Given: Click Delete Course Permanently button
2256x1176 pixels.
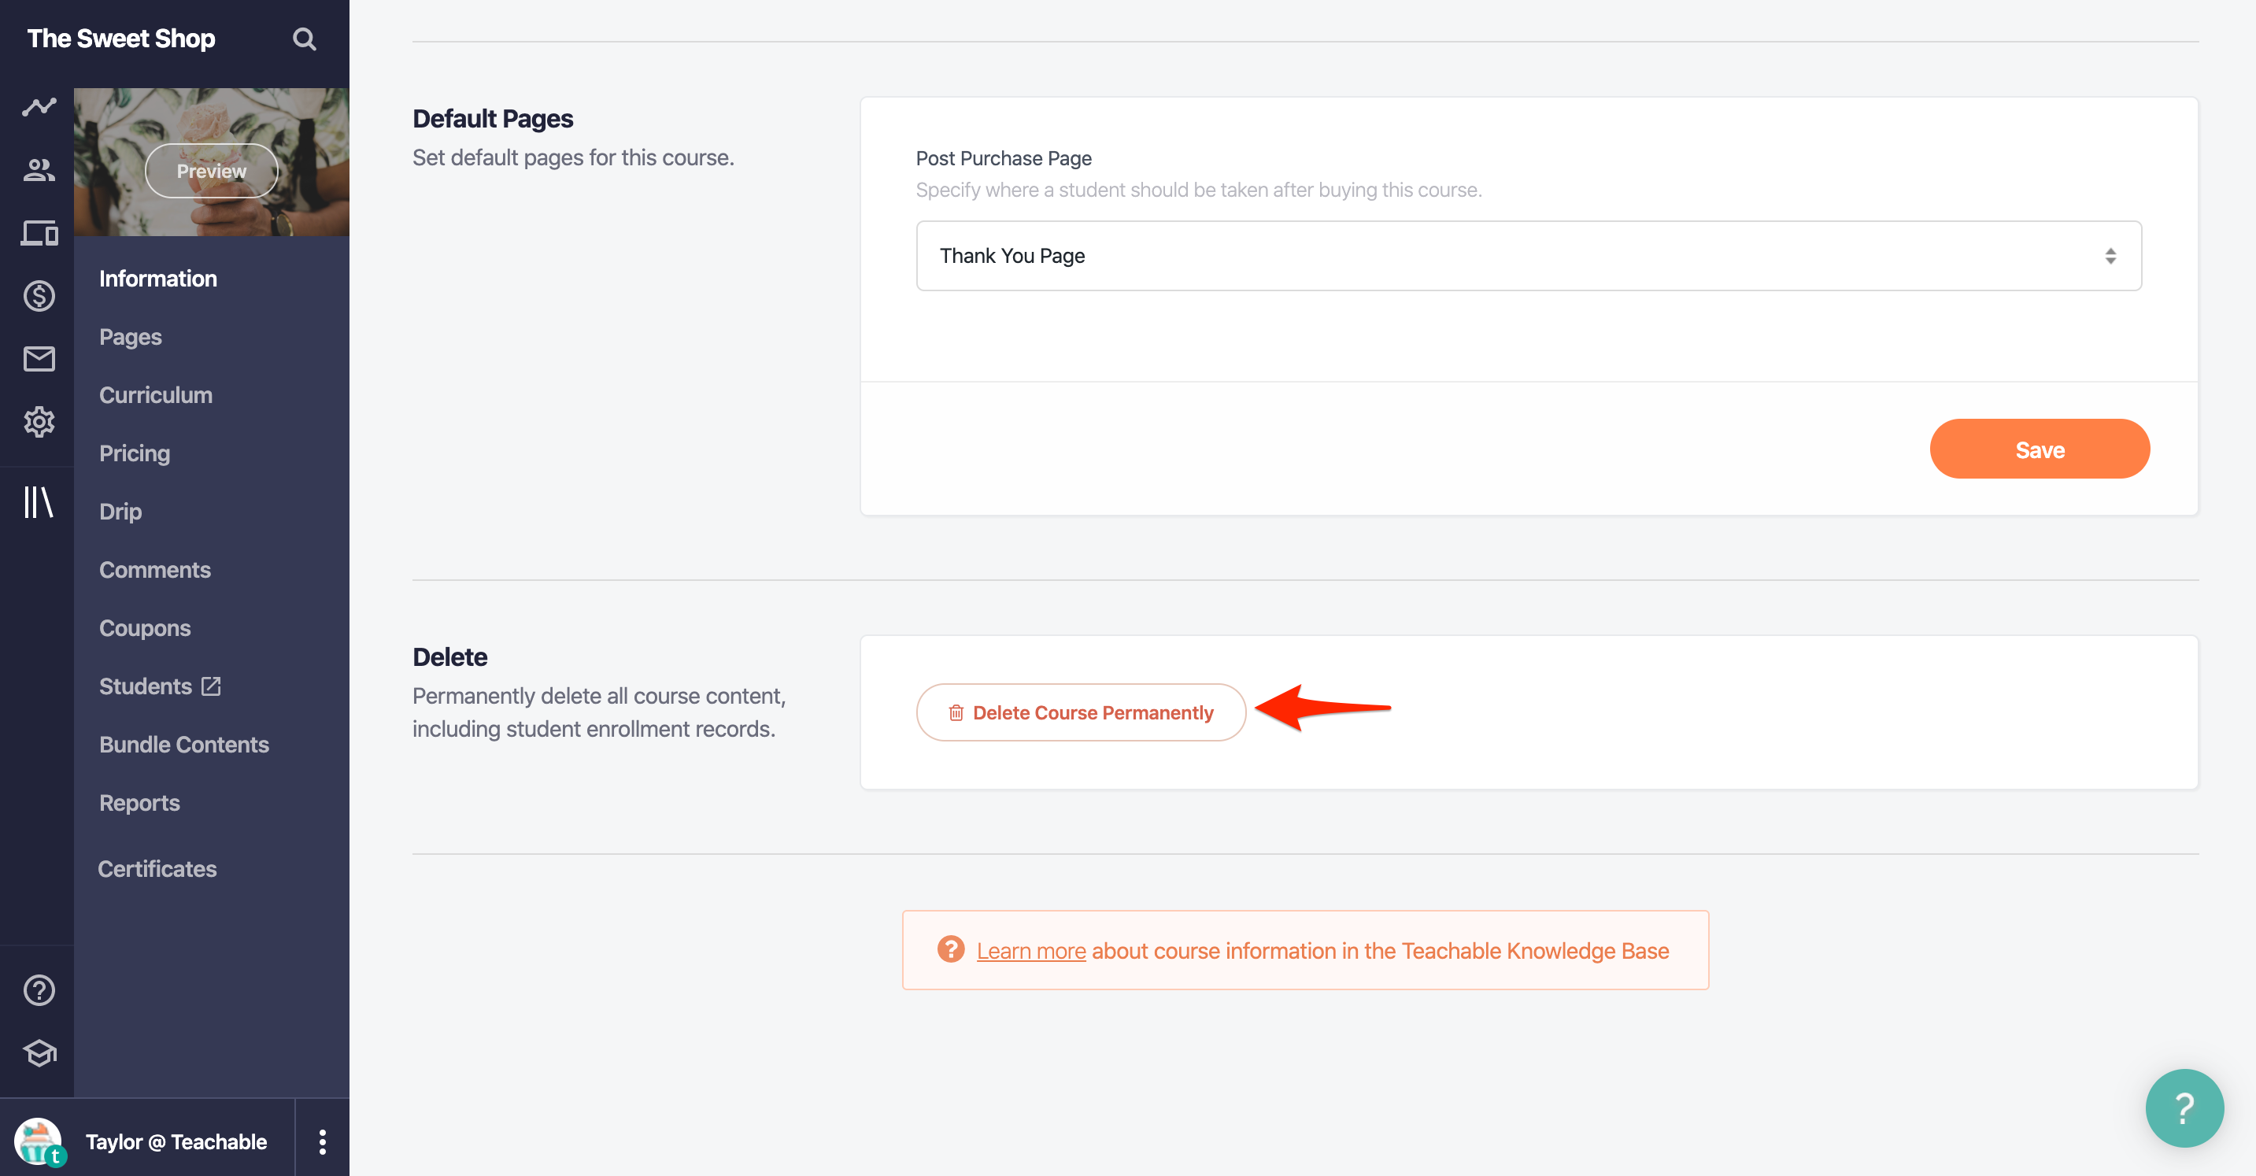Looking at the screenshot, I should point(1081,712).
